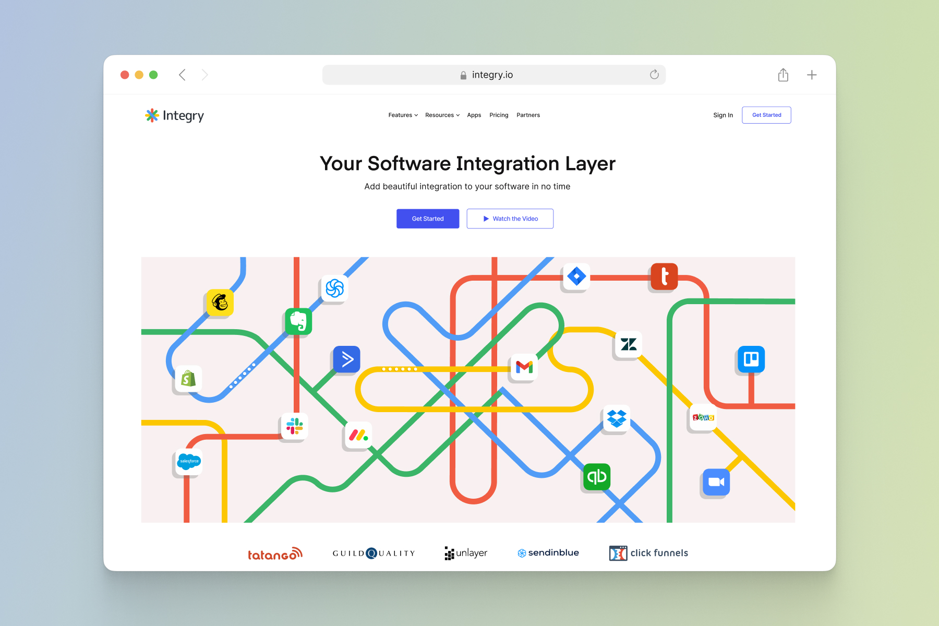Go back with the browser back arrow

(x=182, y=75)
